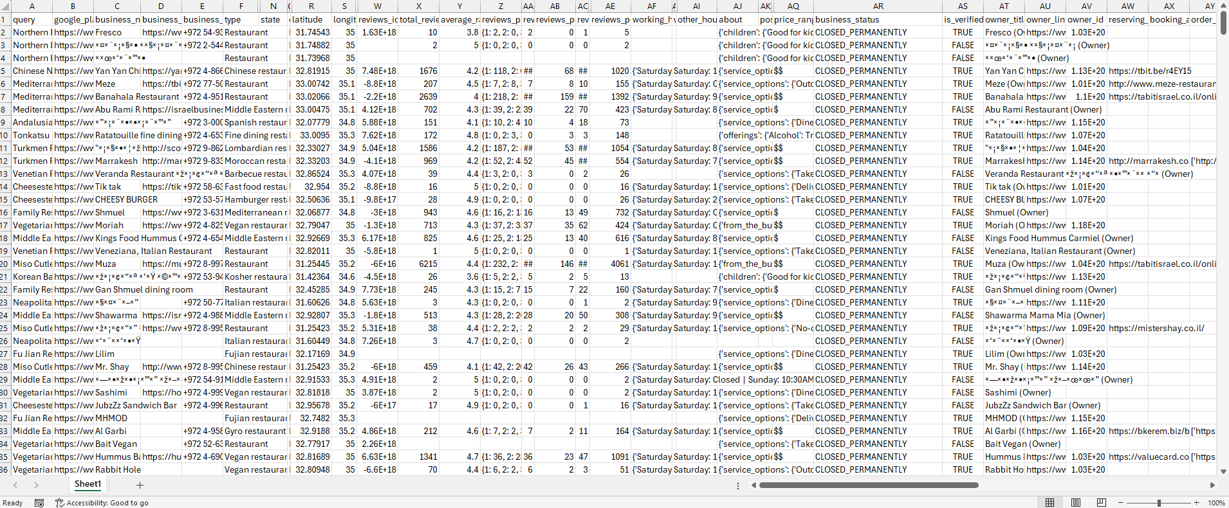This screenshot has height=508, width=1229.
Task: Click the 'Banahala Restaurant' cell
Action: [137, 96]
